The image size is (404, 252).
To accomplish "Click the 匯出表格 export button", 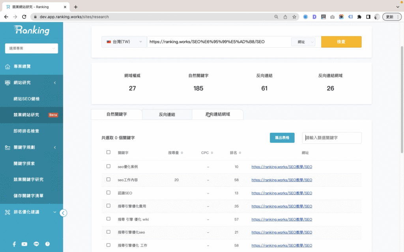I will (x=282, y=138).
